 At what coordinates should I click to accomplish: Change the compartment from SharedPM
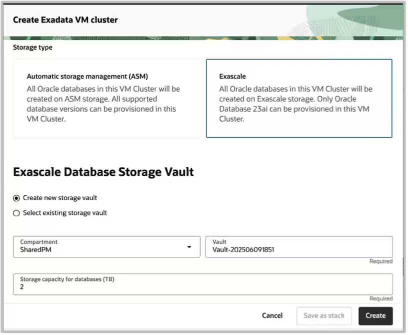pyautogui.click(x=106, y=246)
